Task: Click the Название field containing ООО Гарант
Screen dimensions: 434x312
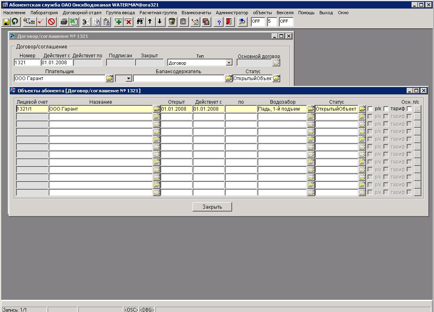Action: (x=100, y=109)
